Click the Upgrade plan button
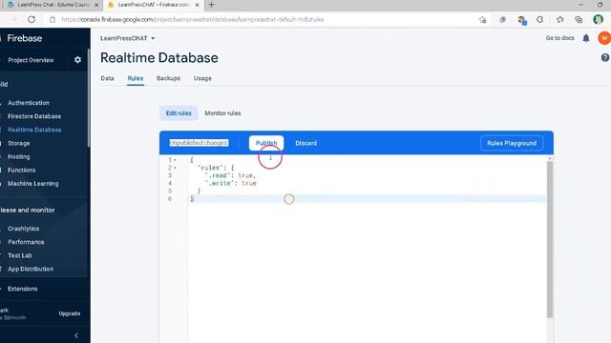 [x=70, y=313]
